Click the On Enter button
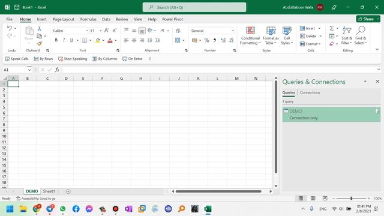Viewport: 384px width, 216px height. click(132, 59)
